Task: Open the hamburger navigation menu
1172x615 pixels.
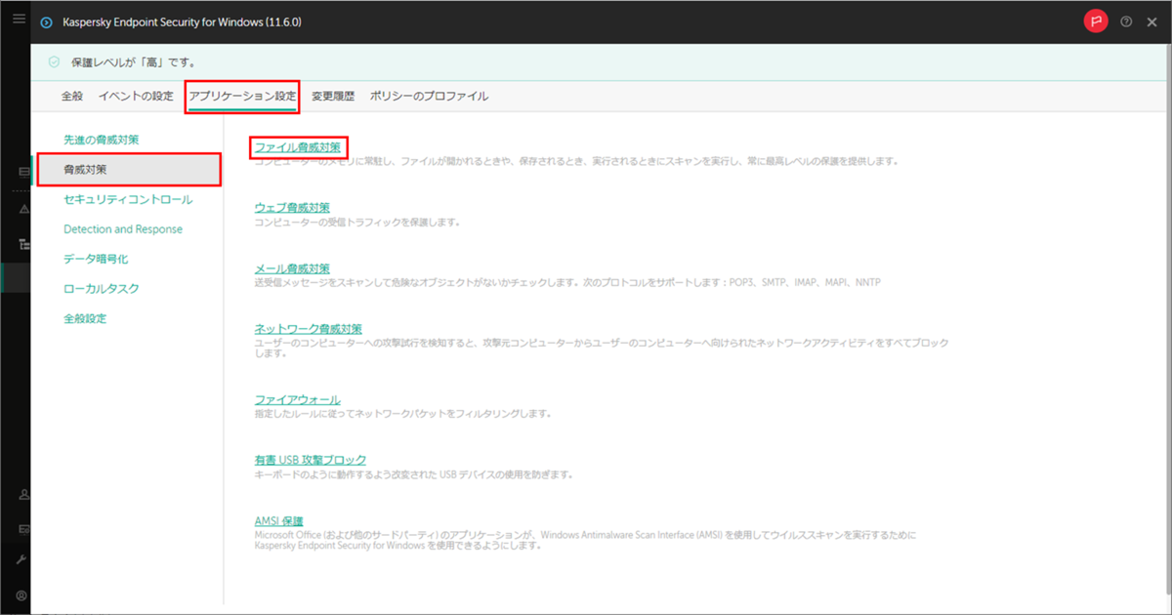Action: pyautogui.click(x=18, y=17)
